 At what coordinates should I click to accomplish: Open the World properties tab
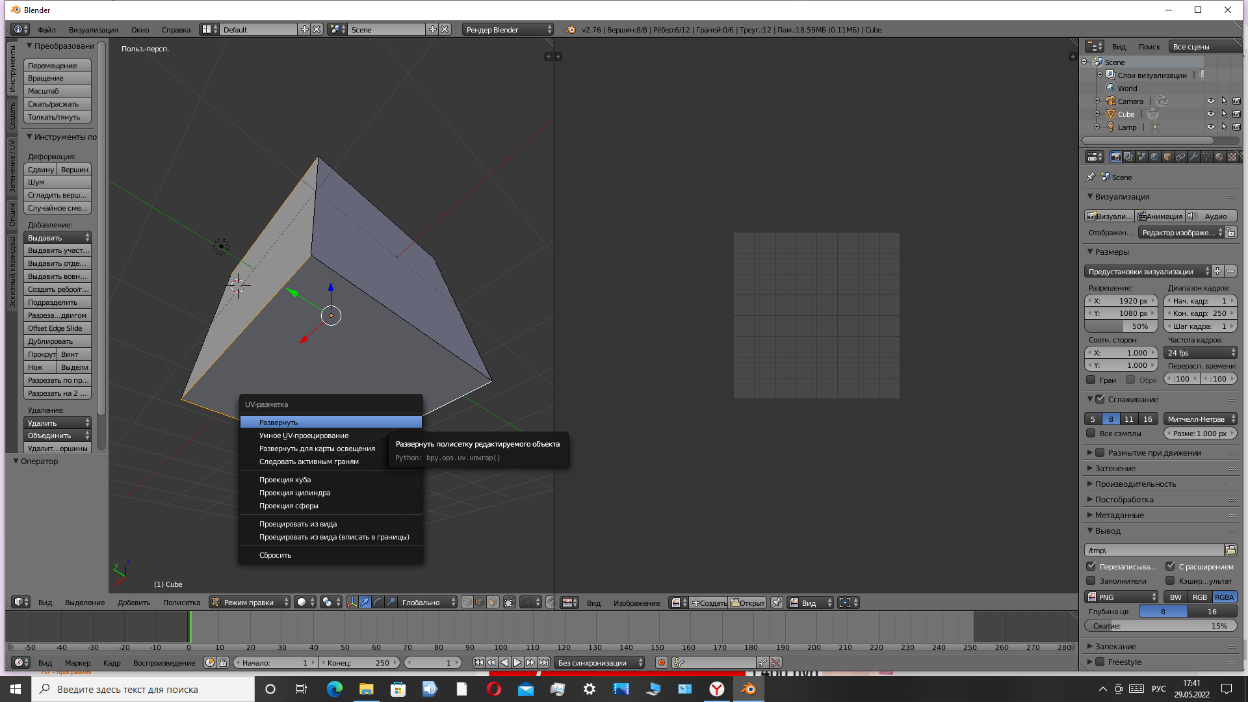tap(1154, 157)
